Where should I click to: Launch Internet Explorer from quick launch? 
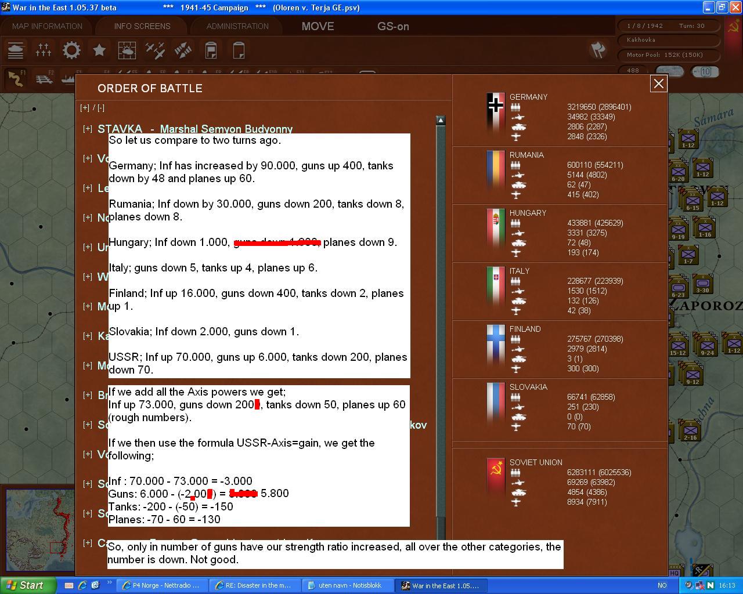[x=82, y=585]
